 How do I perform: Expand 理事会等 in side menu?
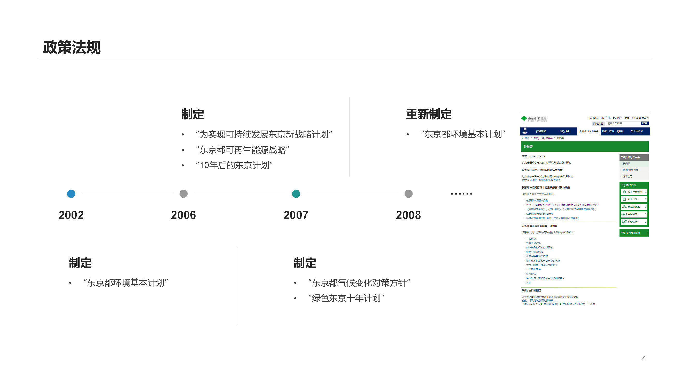coord(627,176)
